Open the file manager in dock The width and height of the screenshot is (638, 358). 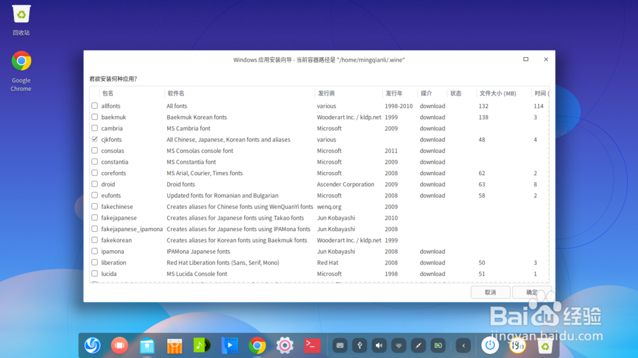pyautogui.click(x=147, y=346)
